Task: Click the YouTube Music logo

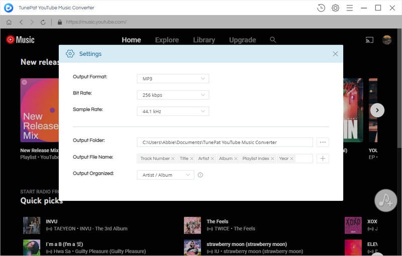Action: pos(20,40)
